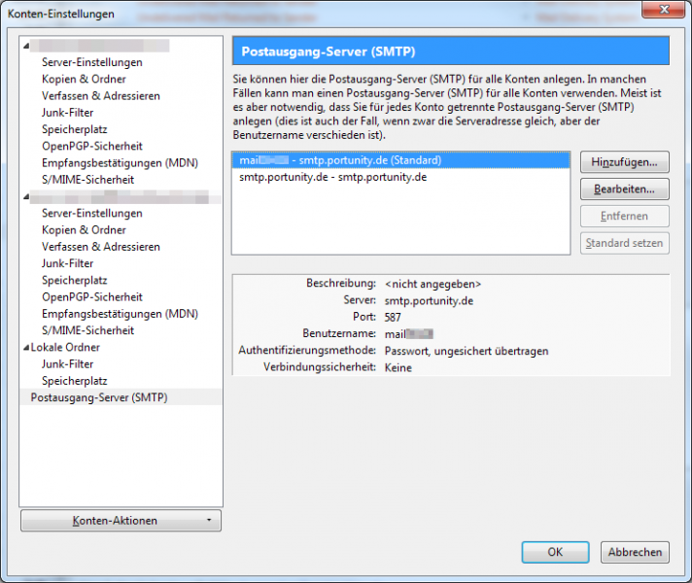Collapse the first account's tree arrow

coord(25,46)
